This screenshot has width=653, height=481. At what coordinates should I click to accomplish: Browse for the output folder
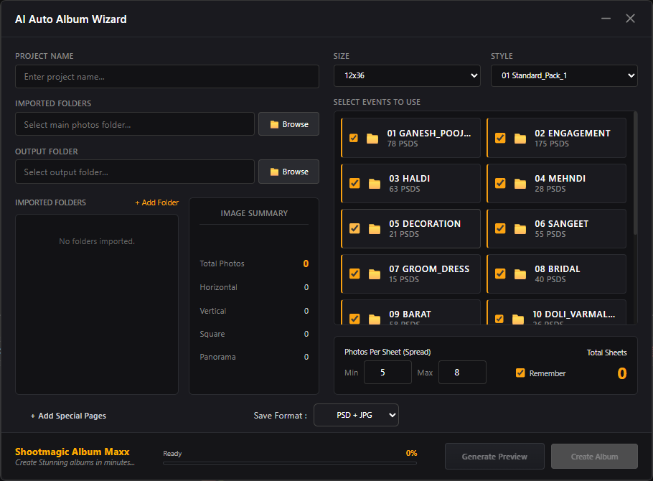tap(288, 172)
